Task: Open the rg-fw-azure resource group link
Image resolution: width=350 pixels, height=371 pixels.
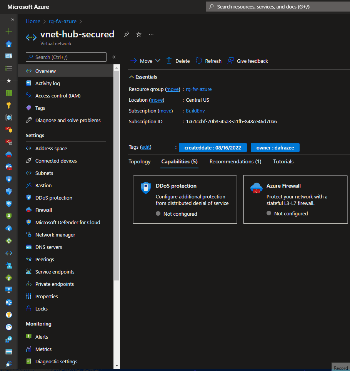Action: tap(198, 89)
